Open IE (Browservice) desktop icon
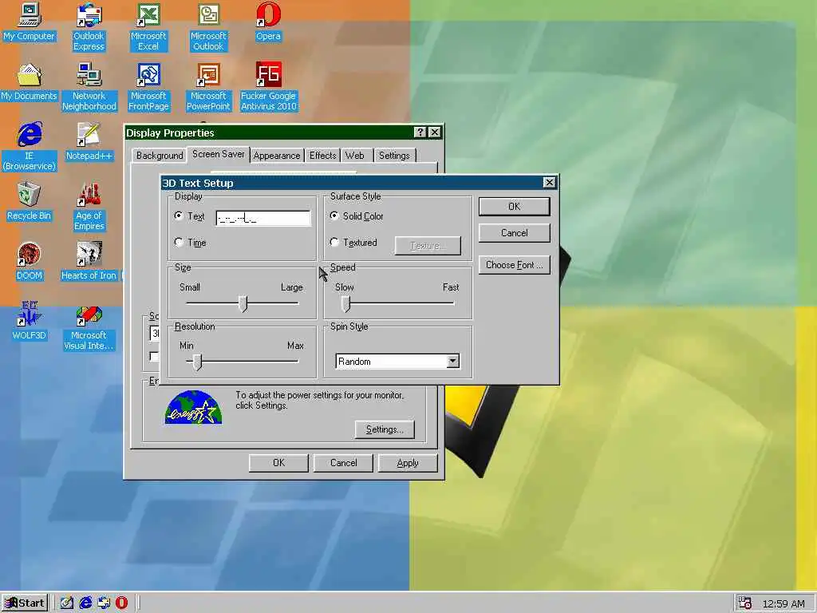 pos(30,147)
